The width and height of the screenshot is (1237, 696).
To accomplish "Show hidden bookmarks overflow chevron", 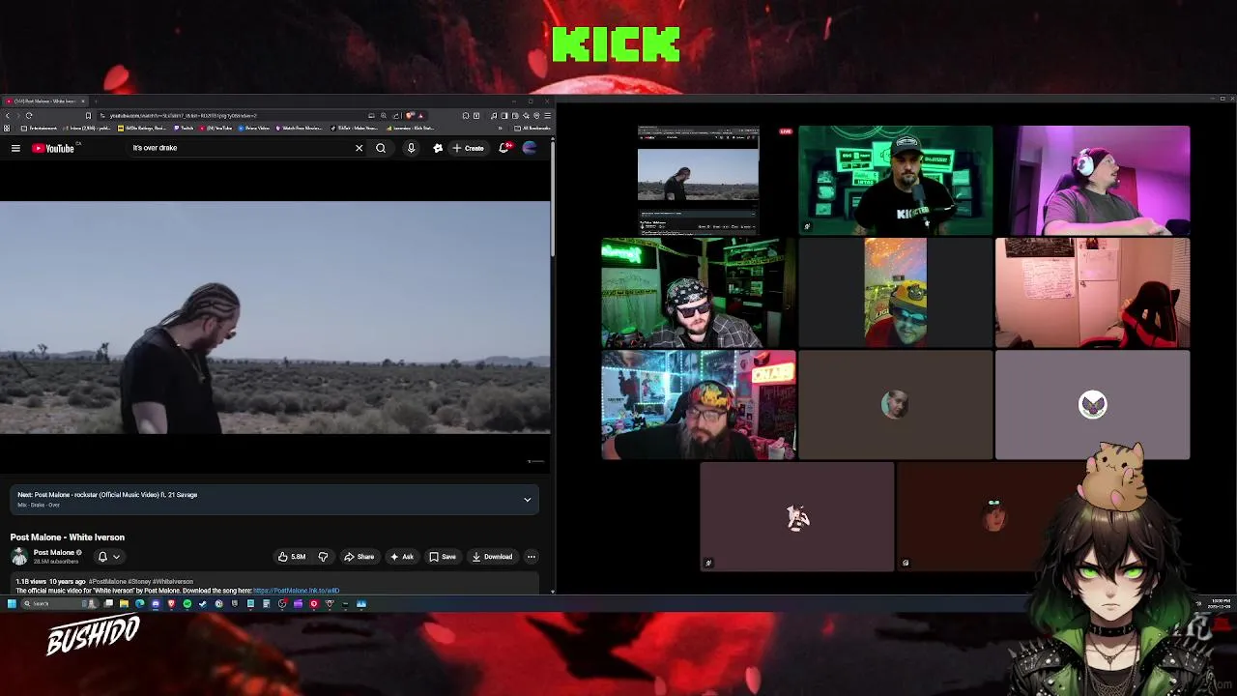I will point(500,128).
